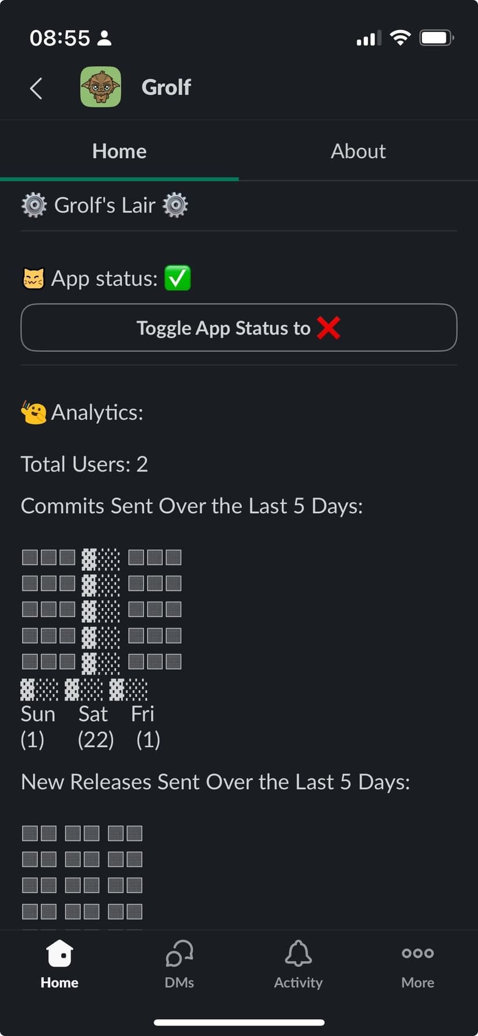Tap the back arrow chevron

pos(36,88)
